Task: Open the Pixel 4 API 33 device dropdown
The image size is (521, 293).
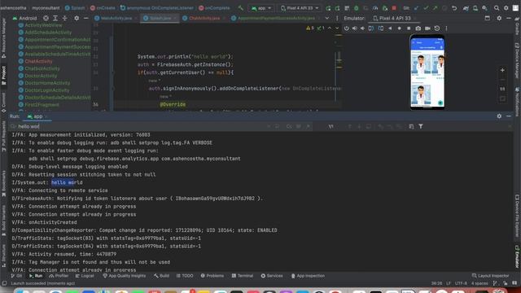Action: [x=300, y=7]
